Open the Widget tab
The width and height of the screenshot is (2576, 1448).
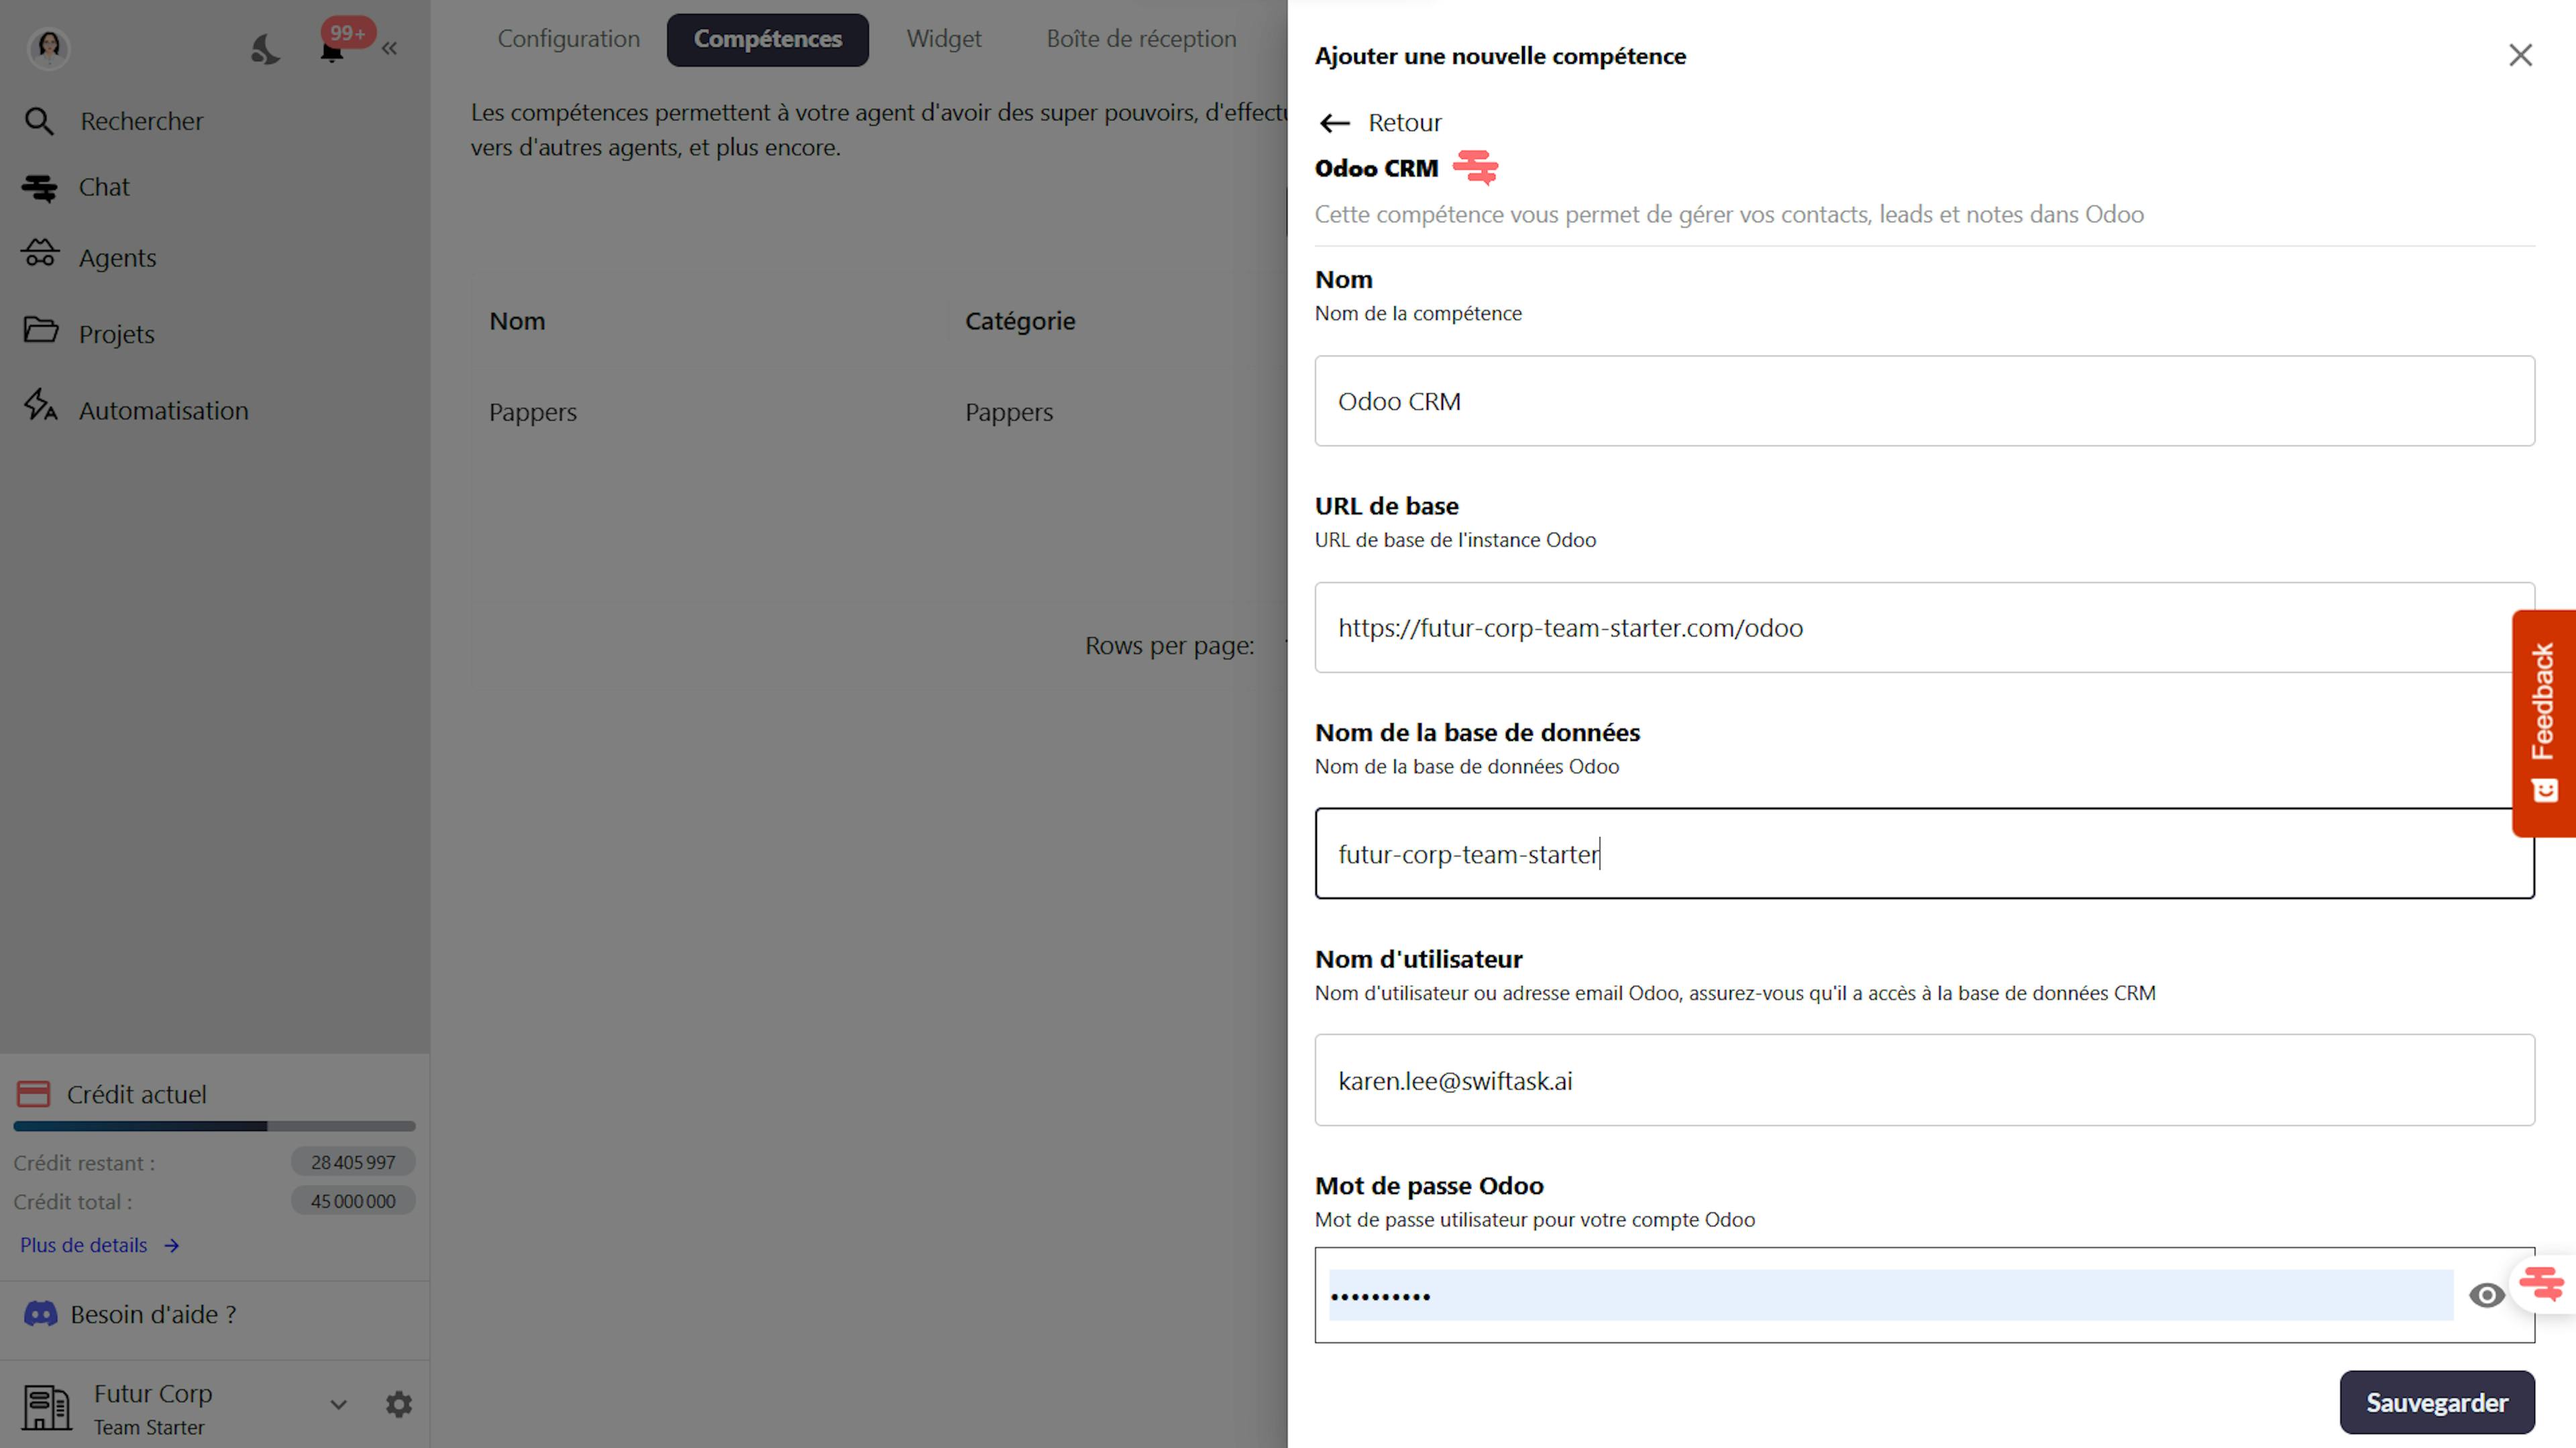pyautogui.click(x=943, y=39)
